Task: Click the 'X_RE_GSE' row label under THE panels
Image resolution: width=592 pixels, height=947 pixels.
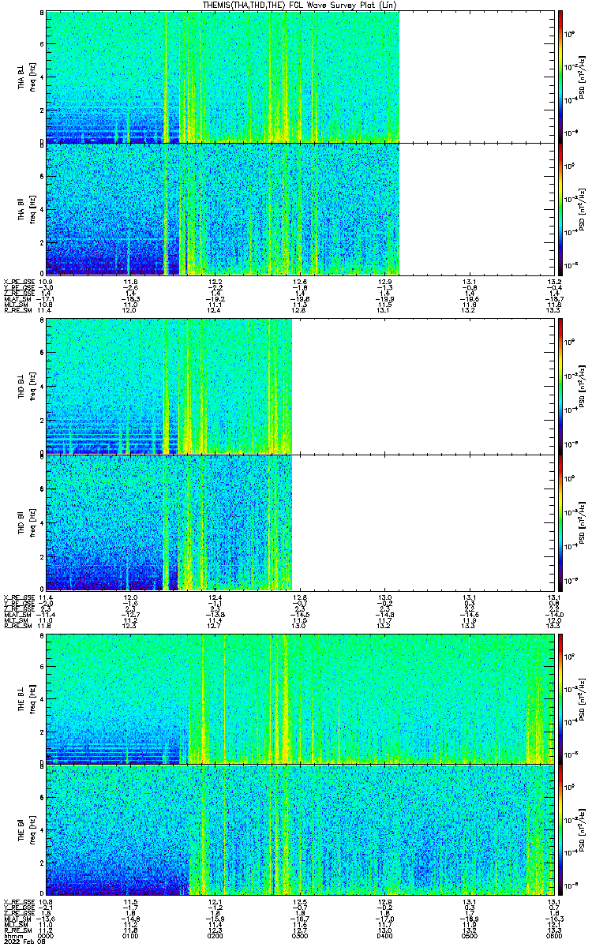Action: (17, 902)
